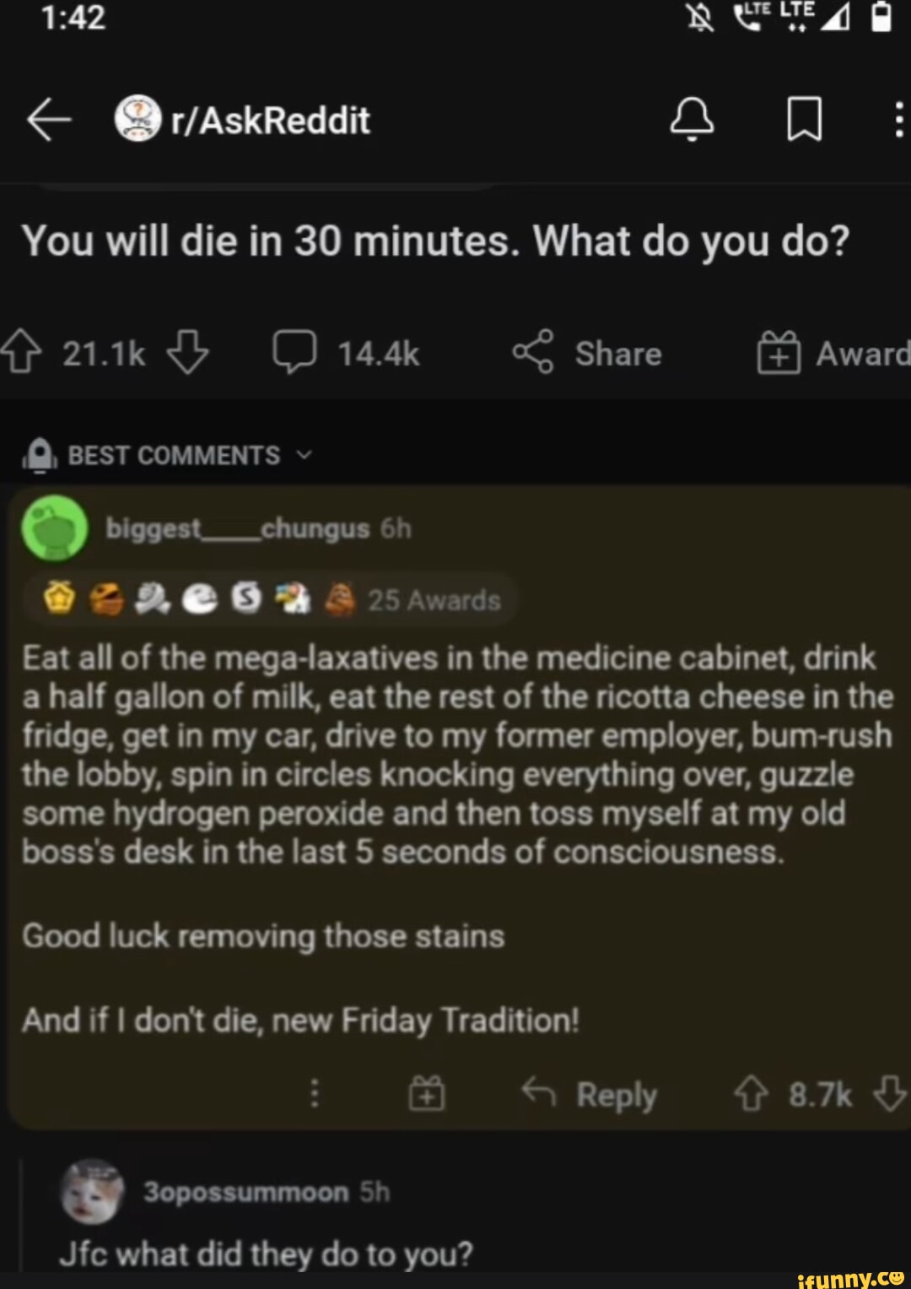The height and width of the screenshot is (1289, 911).
Task: Award the comment with gift icon
Action: (427, 1093)
